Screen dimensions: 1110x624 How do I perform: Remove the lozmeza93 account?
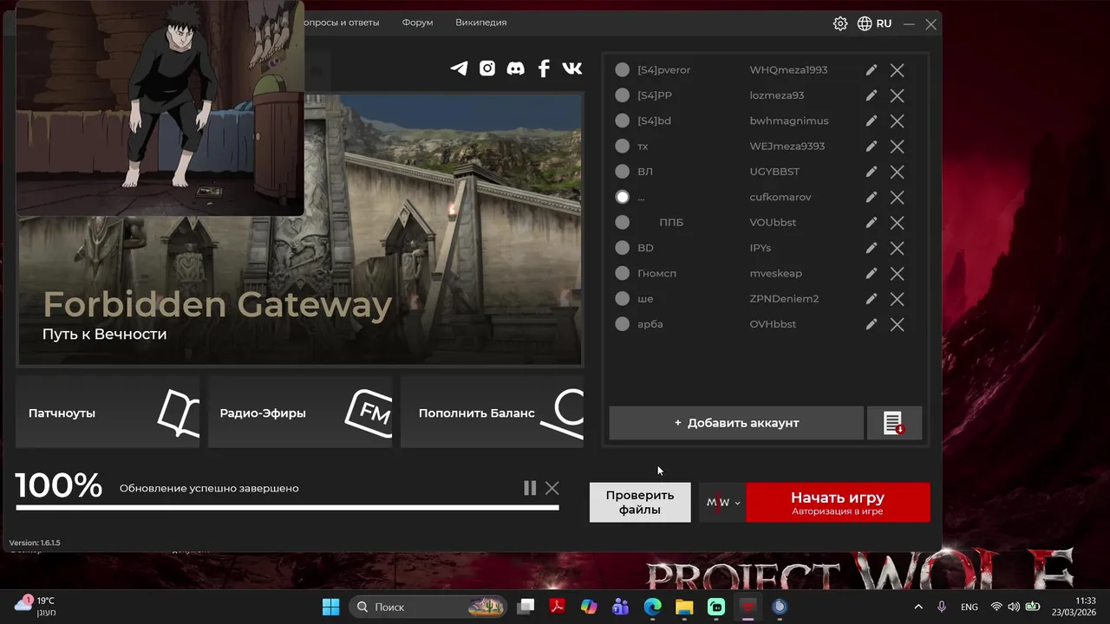pos(898,95)
